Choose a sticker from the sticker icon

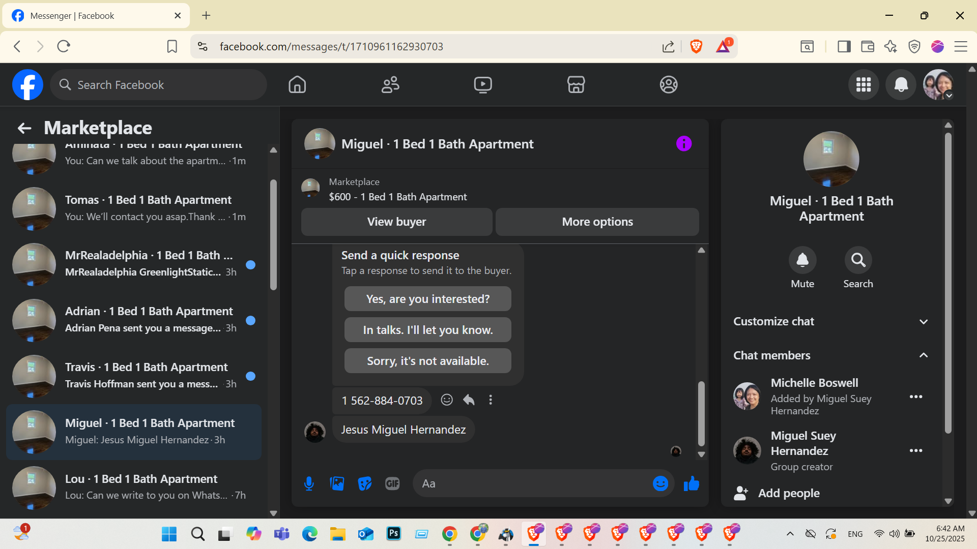(x=365, y=483)
